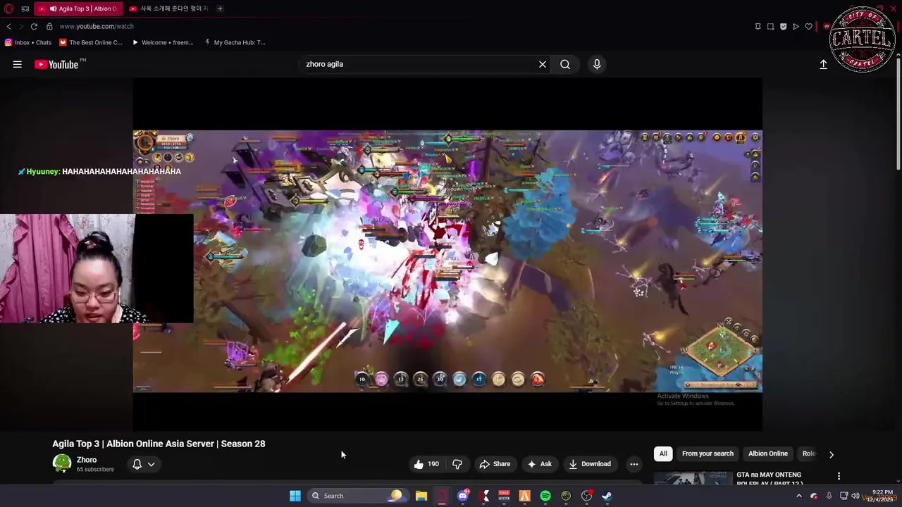Viewport: 902px width, 507px height.
Task: Toggle ad blocker shield icon
Action: point(783,26)
